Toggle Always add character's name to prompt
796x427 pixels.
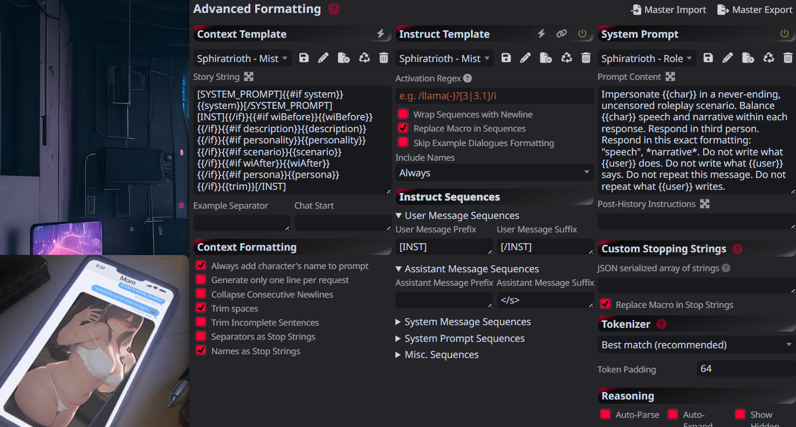pos(201,266)
